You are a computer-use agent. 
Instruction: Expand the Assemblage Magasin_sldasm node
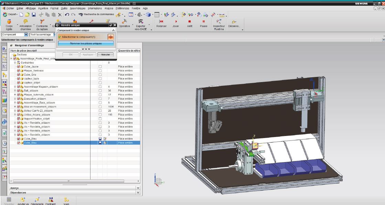[15, 87]
